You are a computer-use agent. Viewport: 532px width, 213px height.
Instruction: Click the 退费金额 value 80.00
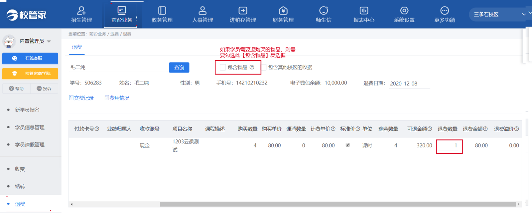pos(481,145)
